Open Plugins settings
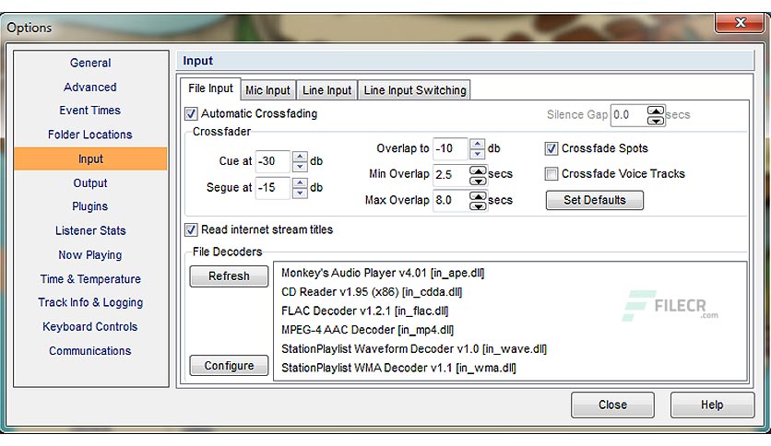This screenshot has height=446, width=771. pos(90,206)
